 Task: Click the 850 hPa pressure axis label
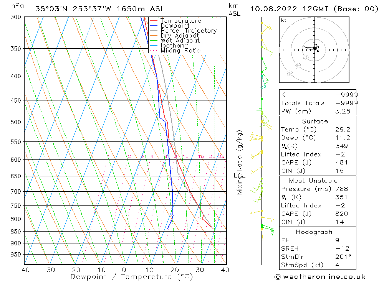click(16, 231)
